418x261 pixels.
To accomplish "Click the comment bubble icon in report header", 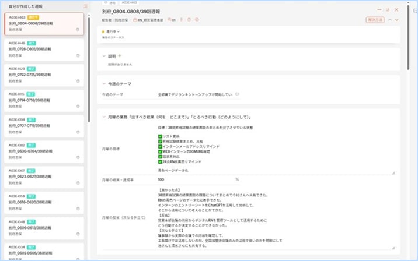I will pos(172,20).
